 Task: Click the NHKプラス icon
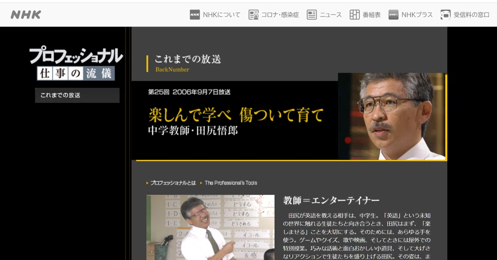click(393, 15)
